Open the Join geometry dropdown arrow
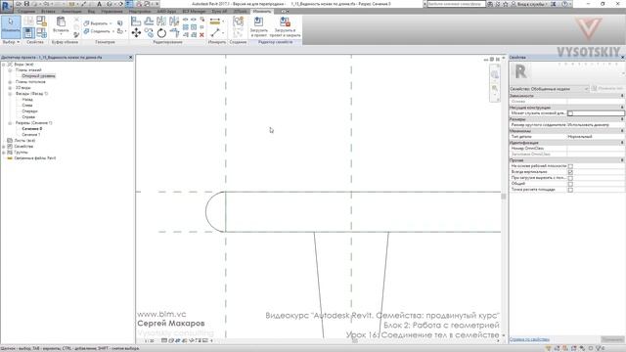The height and width of the screenshot is (352, 626). (113, 31)
